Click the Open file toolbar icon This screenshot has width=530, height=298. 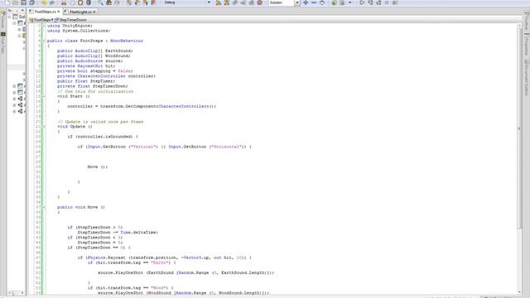pyautogui.click(x=15, y=2)
